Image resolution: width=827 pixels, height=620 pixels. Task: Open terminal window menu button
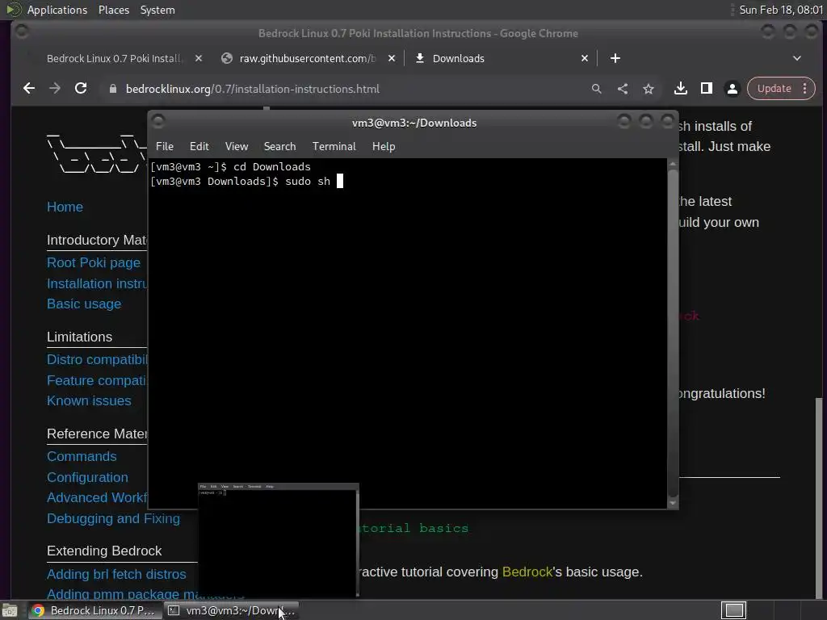pyautogui.click(x=157, y=122)
